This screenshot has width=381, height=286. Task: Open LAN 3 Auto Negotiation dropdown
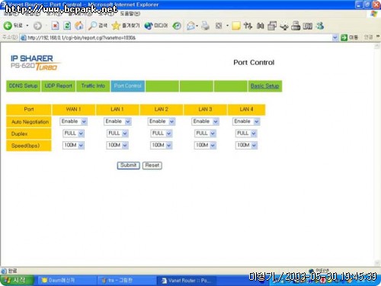(205, 121)
